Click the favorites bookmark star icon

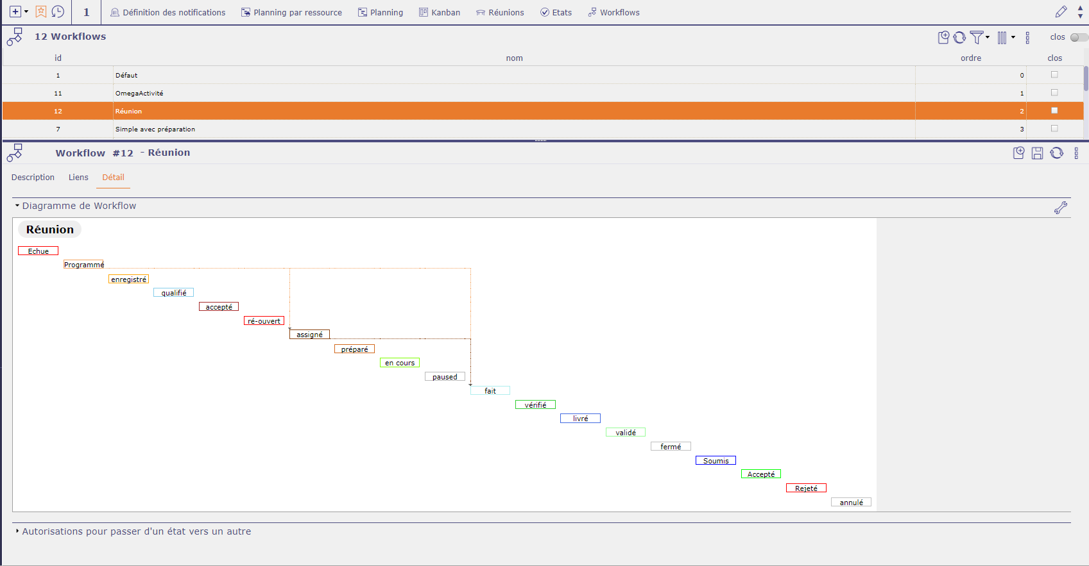[x=41, y=12]
